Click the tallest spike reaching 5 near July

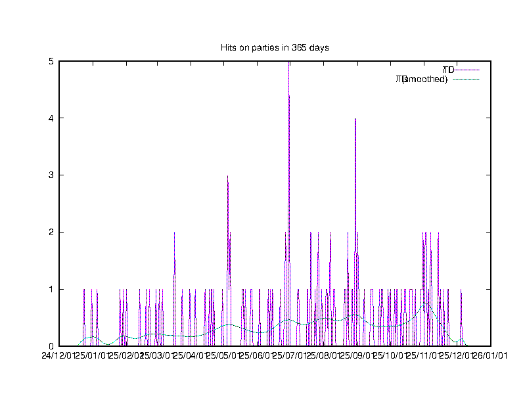[289, 64]
